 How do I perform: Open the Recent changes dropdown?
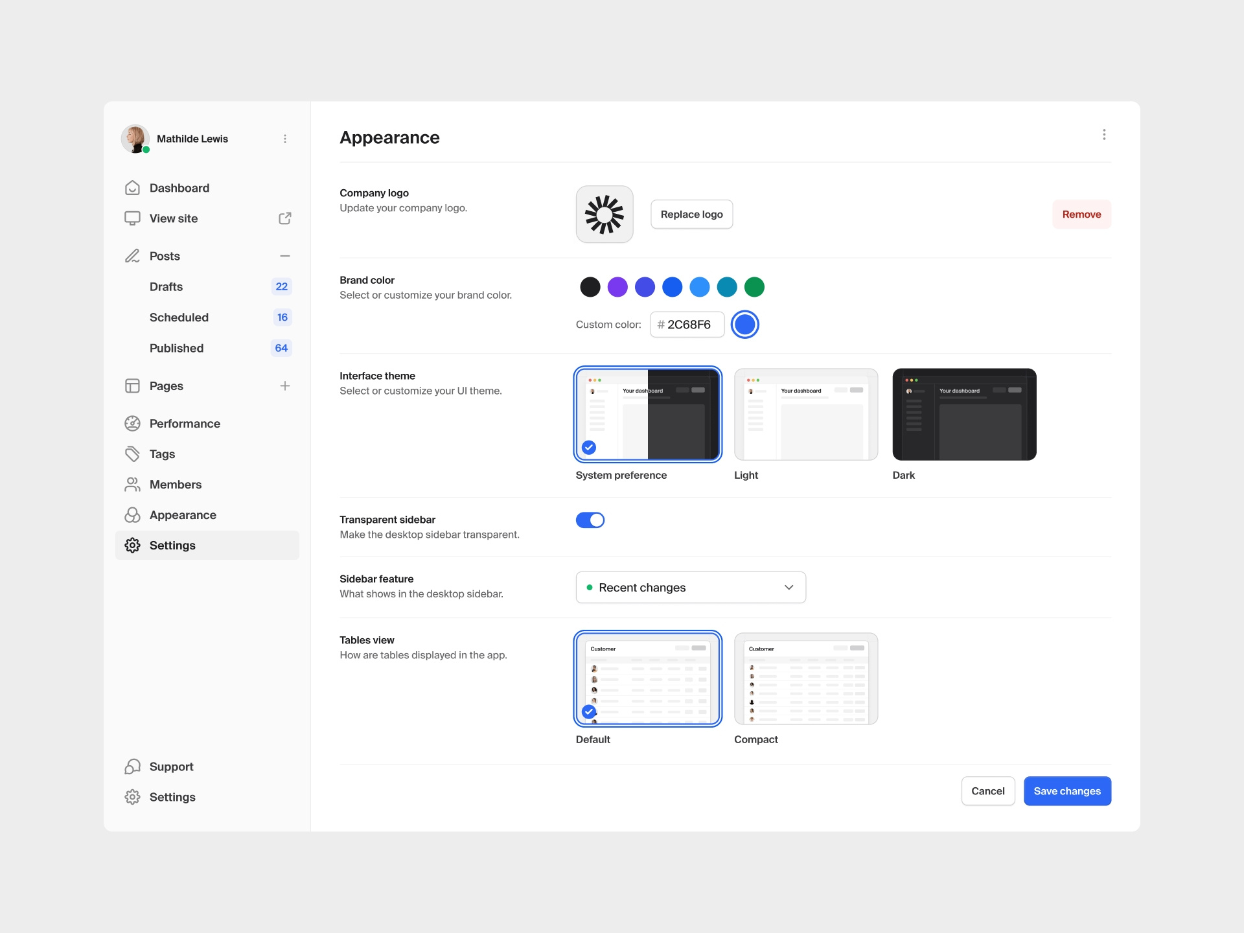[x=691, y=587]
